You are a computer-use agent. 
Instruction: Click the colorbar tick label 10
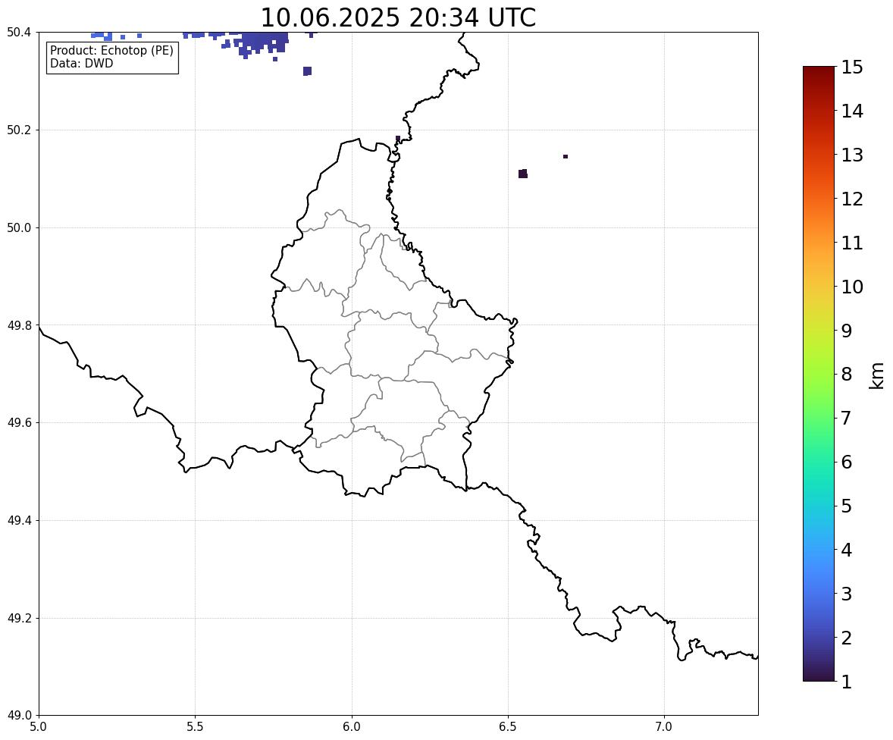tap(852, 287)
